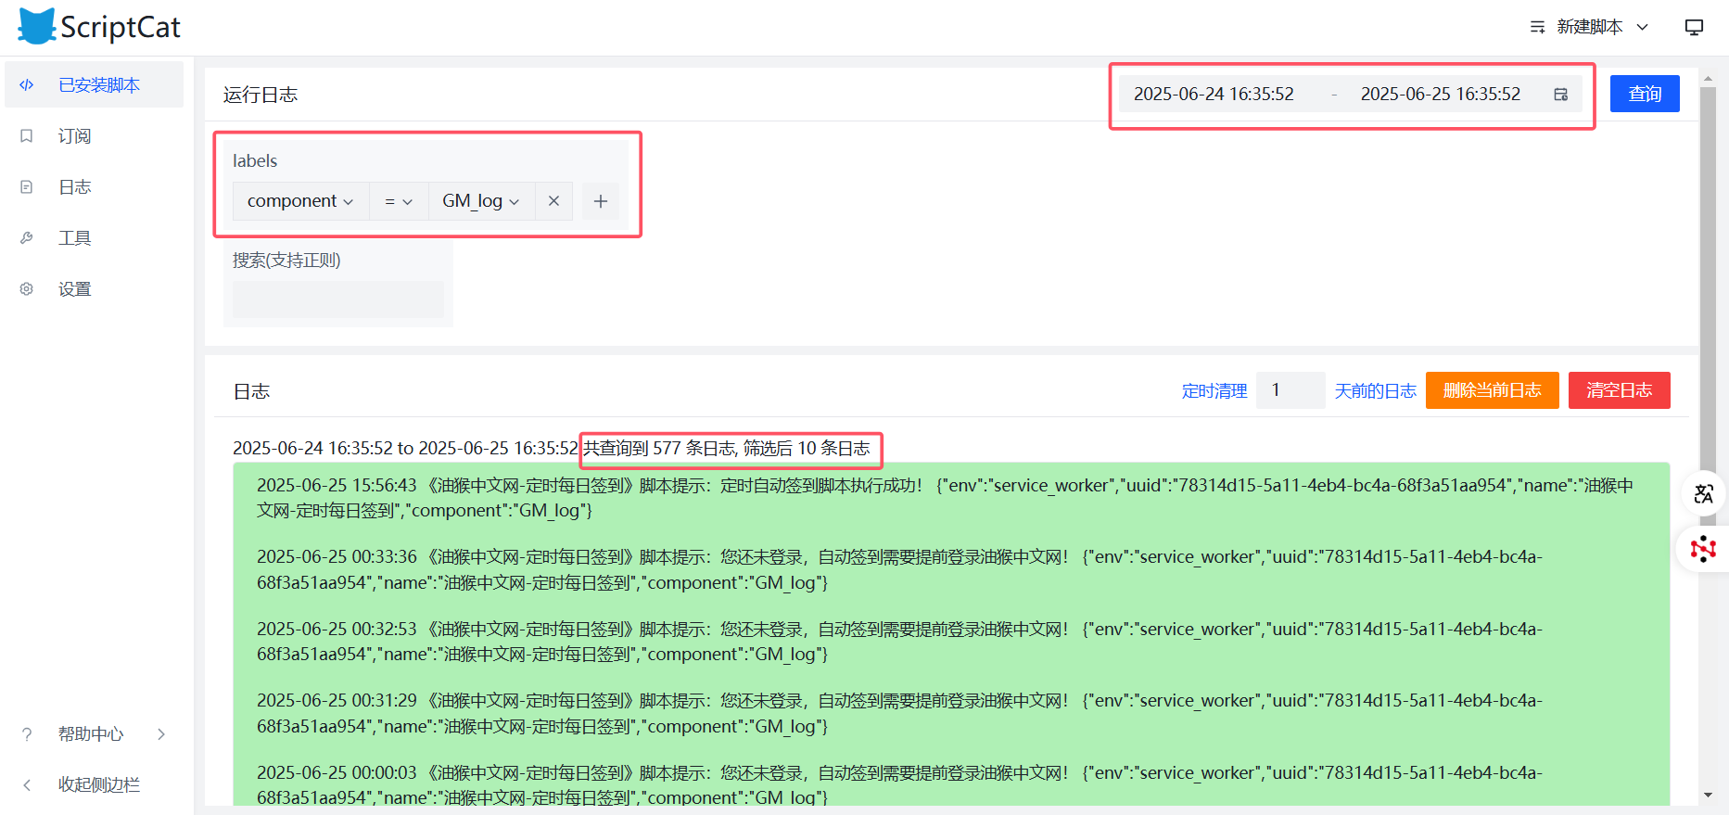This screenshot has width=1729, height=815.
Task: Click the 搜索(支持正则) search input field
Action: pyautogui.click(x=337, y=299)
